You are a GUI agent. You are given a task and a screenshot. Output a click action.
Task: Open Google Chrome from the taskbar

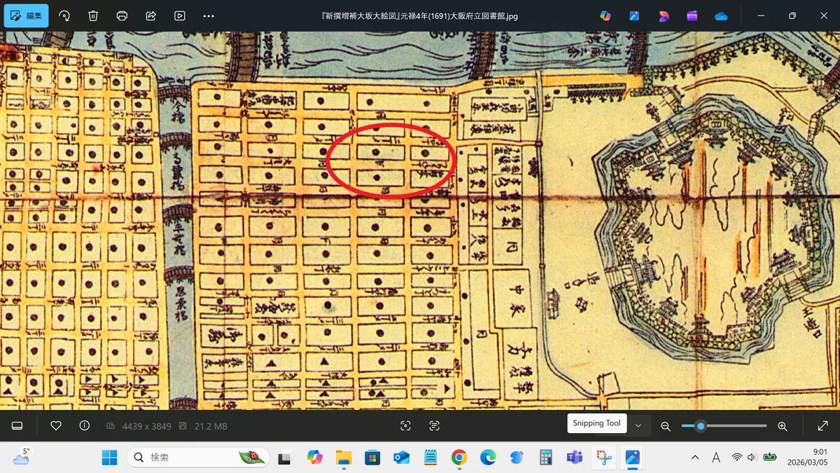click(459, 458)
